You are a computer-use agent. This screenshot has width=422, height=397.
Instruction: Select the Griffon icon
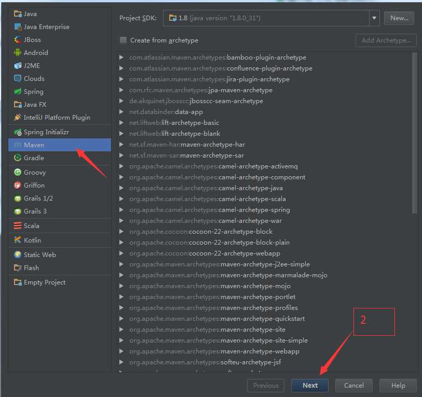coord(18,185)
